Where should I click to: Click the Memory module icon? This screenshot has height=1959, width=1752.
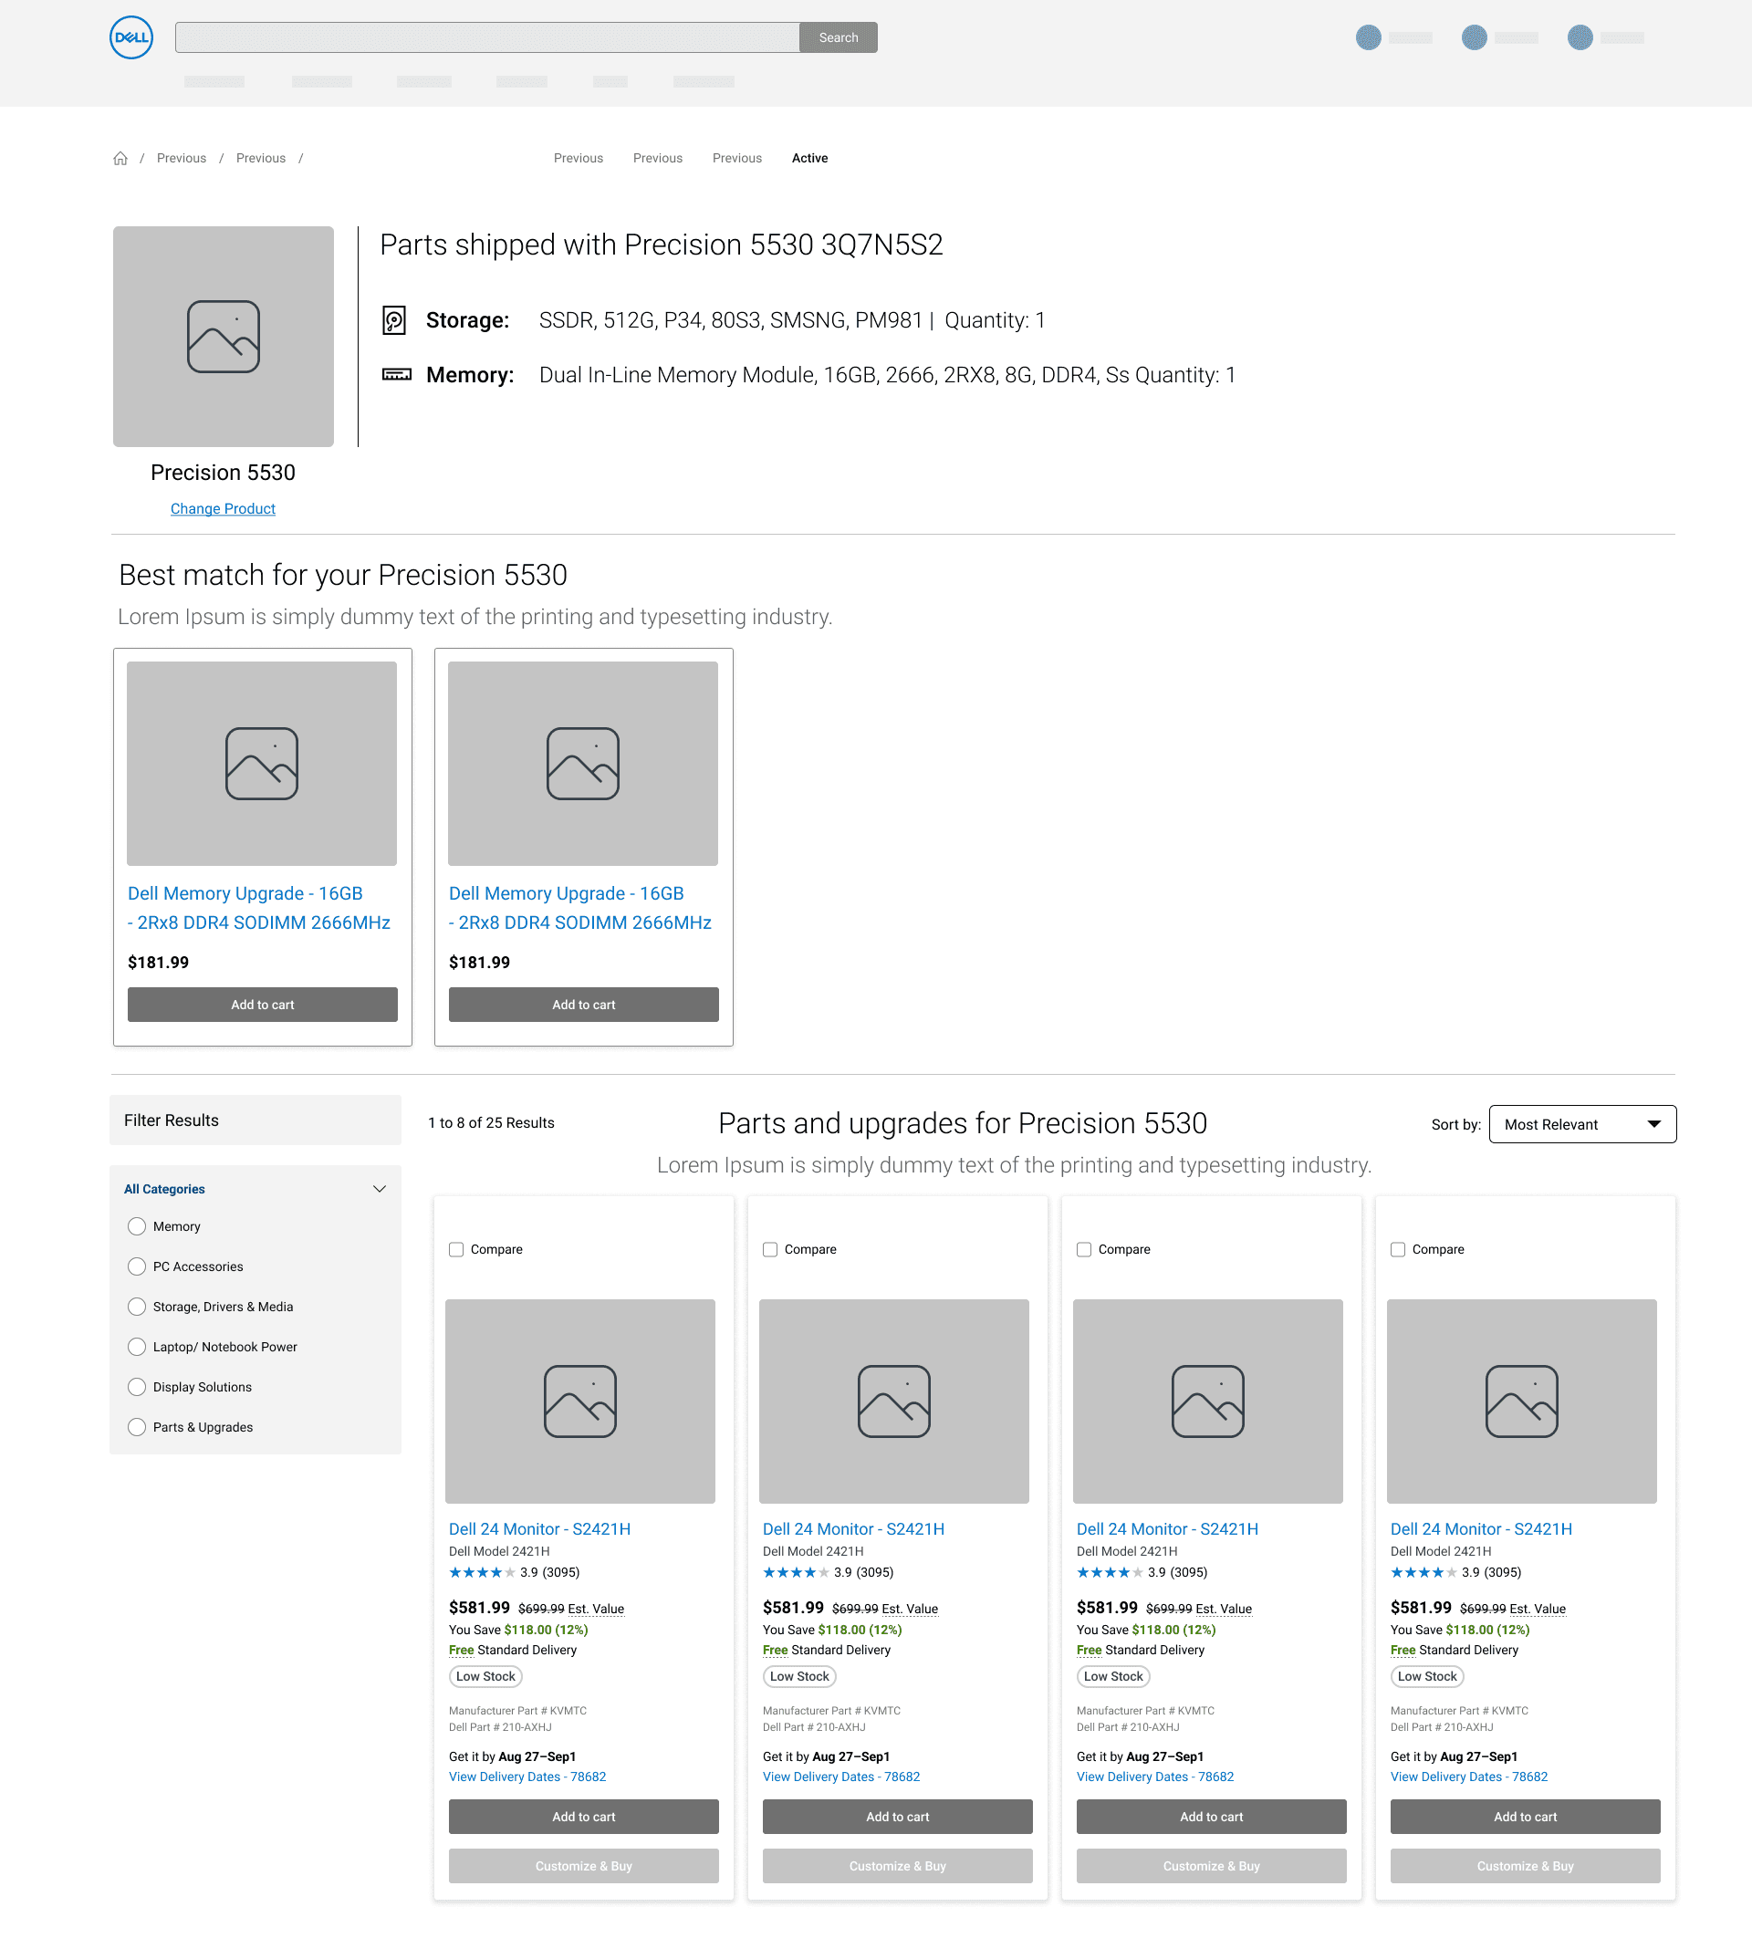pyautogui.click(x=397, y=374)
